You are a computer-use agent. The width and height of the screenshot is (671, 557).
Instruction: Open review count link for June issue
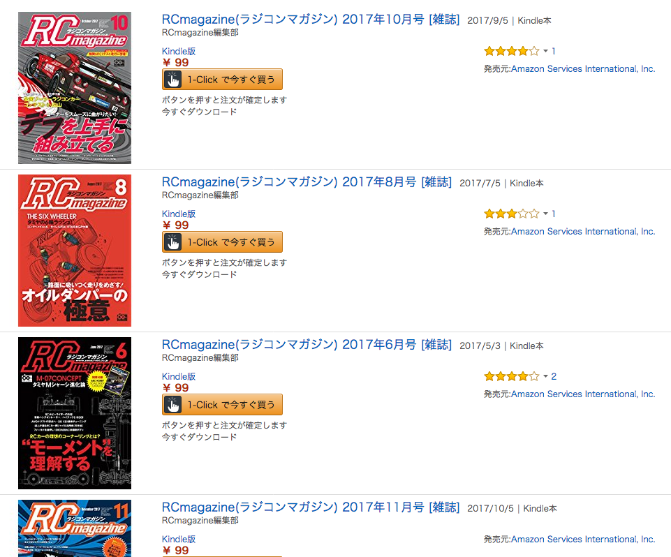click(554, 376)
